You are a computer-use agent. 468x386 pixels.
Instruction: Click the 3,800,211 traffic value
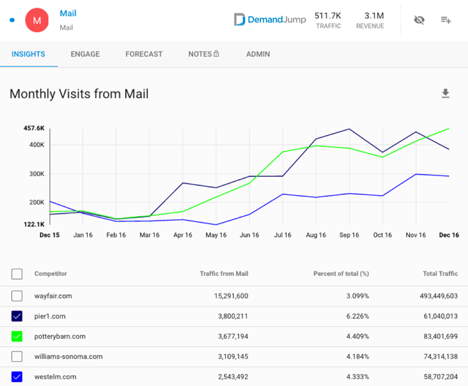point(233,316)
